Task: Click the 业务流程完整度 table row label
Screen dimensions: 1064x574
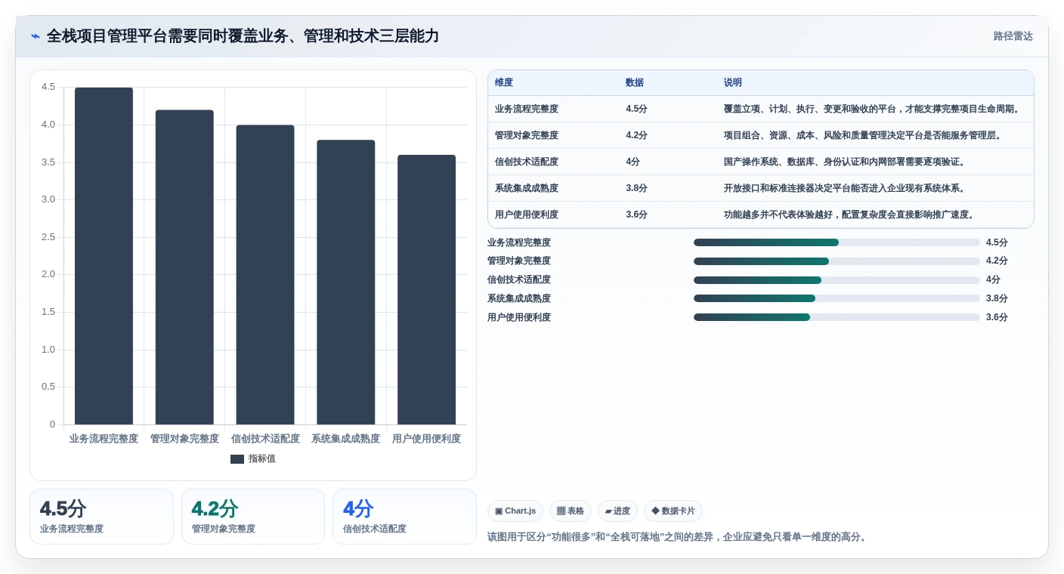Action: 527,109
